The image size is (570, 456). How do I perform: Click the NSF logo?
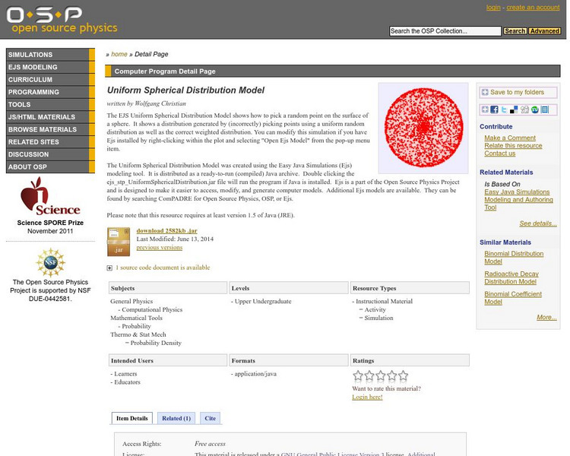tap(50, 262)
